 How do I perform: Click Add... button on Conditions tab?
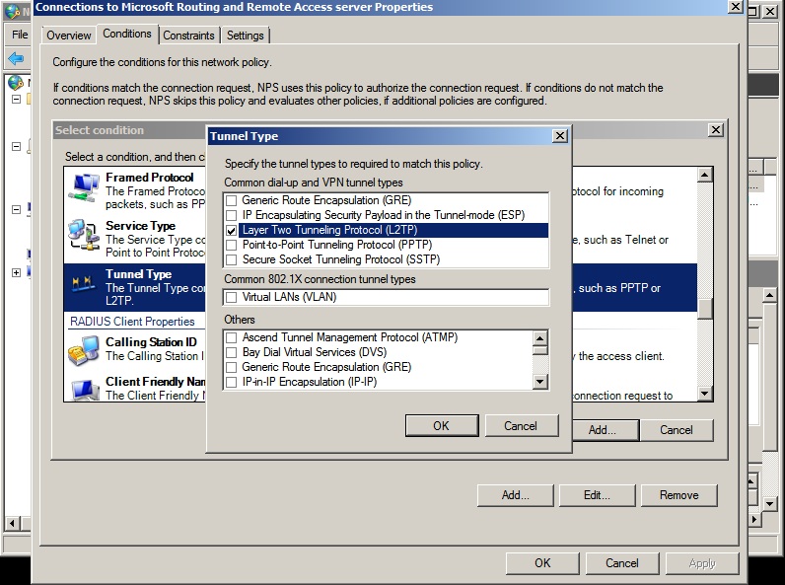click(x=516, y=495)
